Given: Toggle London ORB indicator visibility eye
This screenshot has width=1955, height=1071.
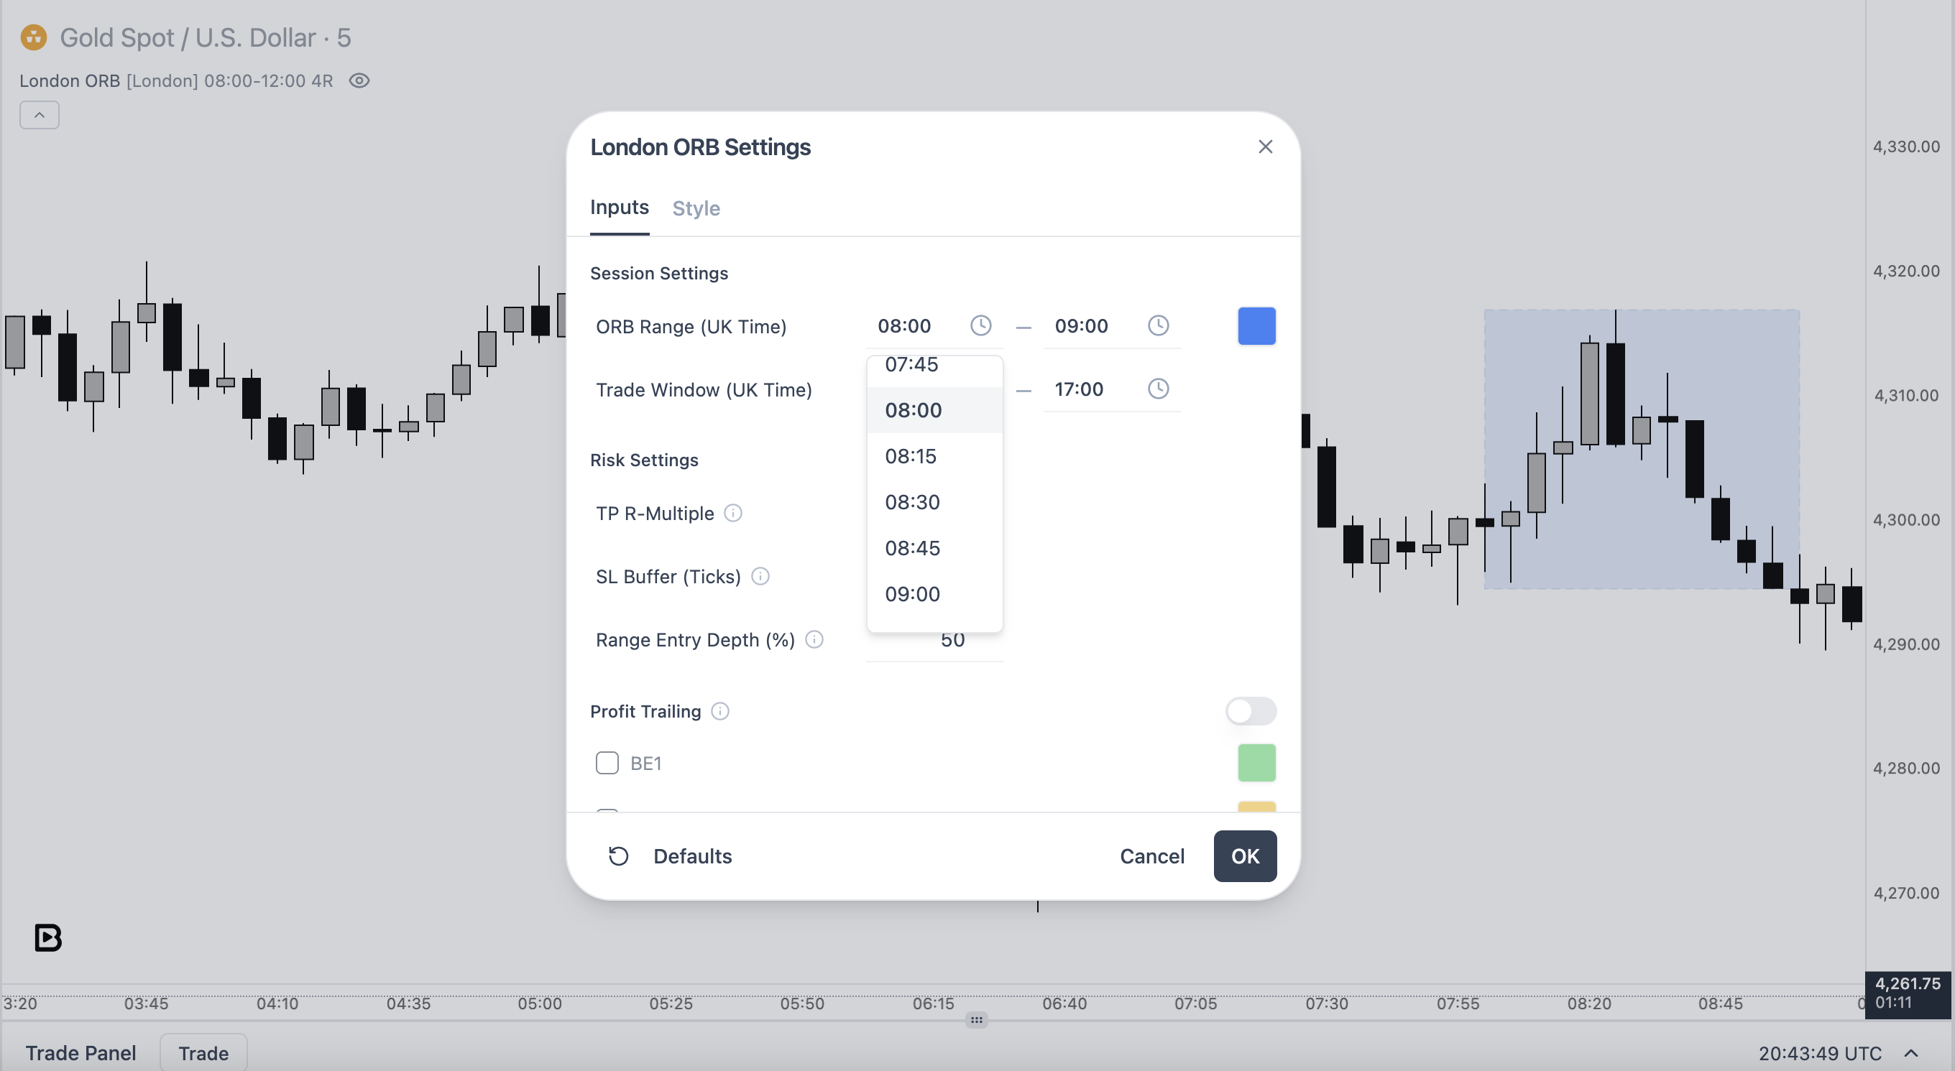Looking at the screenshot, I should click(359, 80).
